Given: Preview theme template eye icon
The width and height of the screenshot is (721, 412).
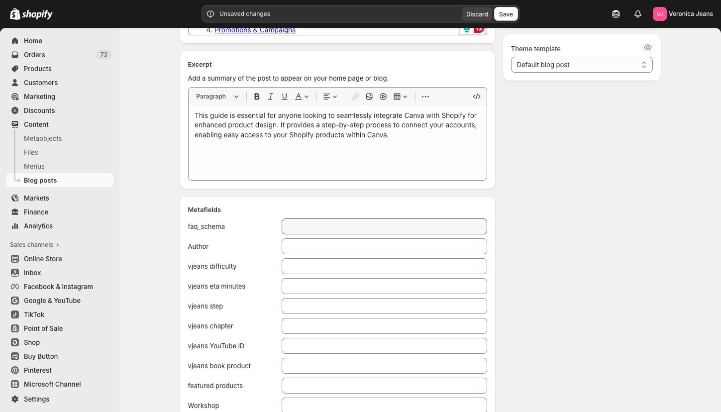Looking at the screenshot, I should coord(647,47).
